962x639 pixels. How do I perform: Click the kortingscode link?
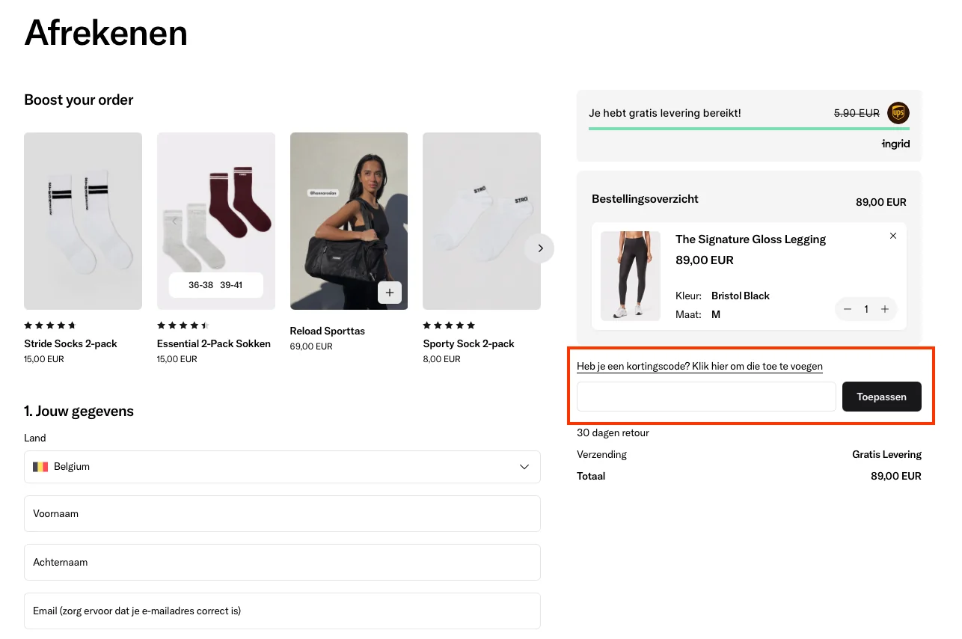pyautogui.click(x=699, y=367)
